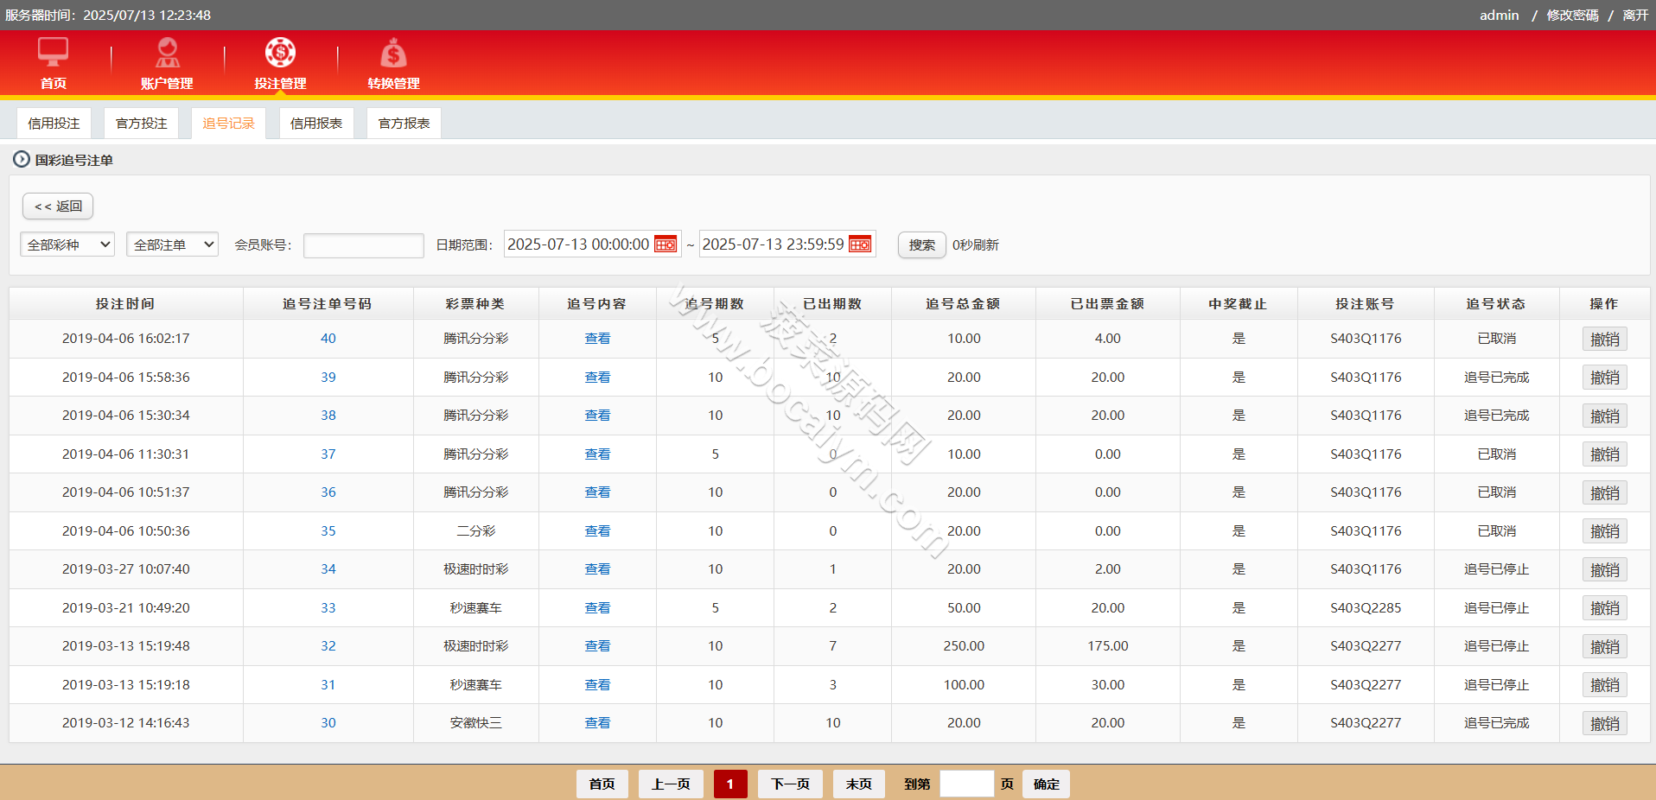Open order number 37 link

(328, 454)
